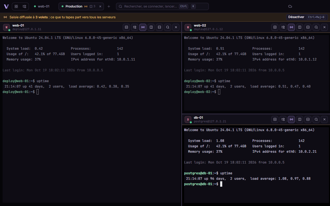The image size is (330, 206).
Task: Split db-01 pane horizontally
Action: [x=308, y=119]
